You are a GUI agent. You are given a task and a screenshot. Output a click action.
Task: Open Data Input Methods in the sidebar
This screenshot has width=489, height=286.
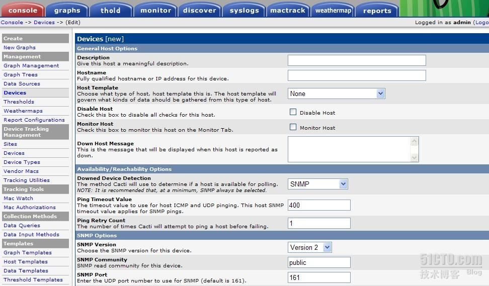tap(31, 234)
